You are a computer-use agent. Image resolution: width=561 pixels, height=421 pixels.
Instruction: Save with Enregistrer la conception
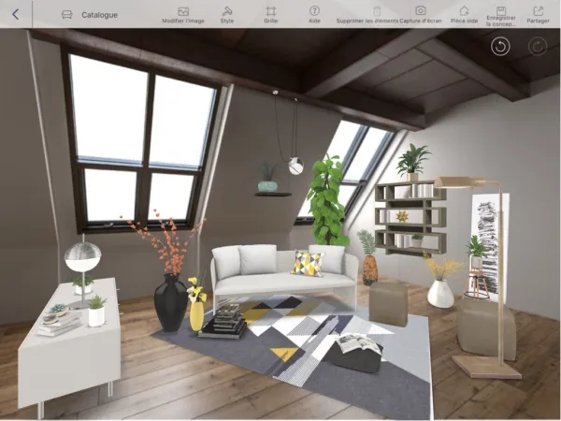click(x=501, y=9)
